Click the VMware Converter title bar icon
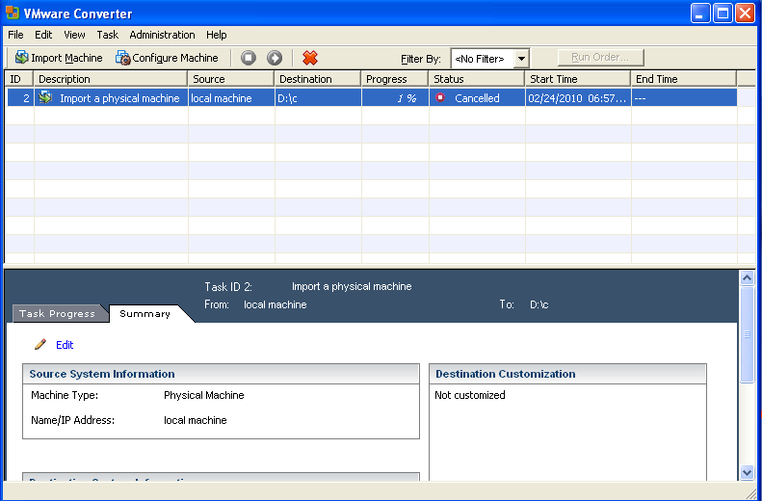Screen dimensions: 762x501 (13, 13)
